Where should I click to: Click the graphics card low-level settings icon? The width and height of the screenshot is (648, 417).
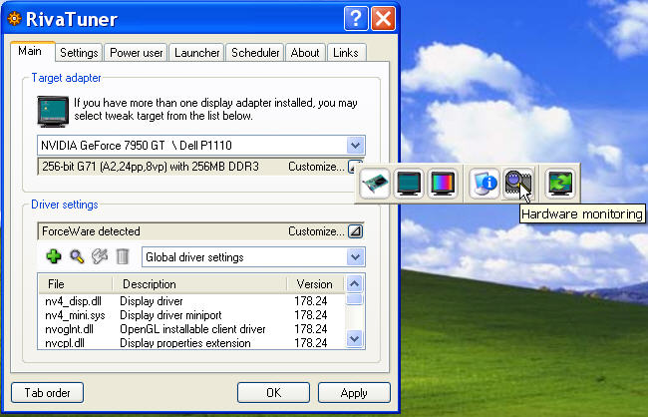tap(375, 183)
